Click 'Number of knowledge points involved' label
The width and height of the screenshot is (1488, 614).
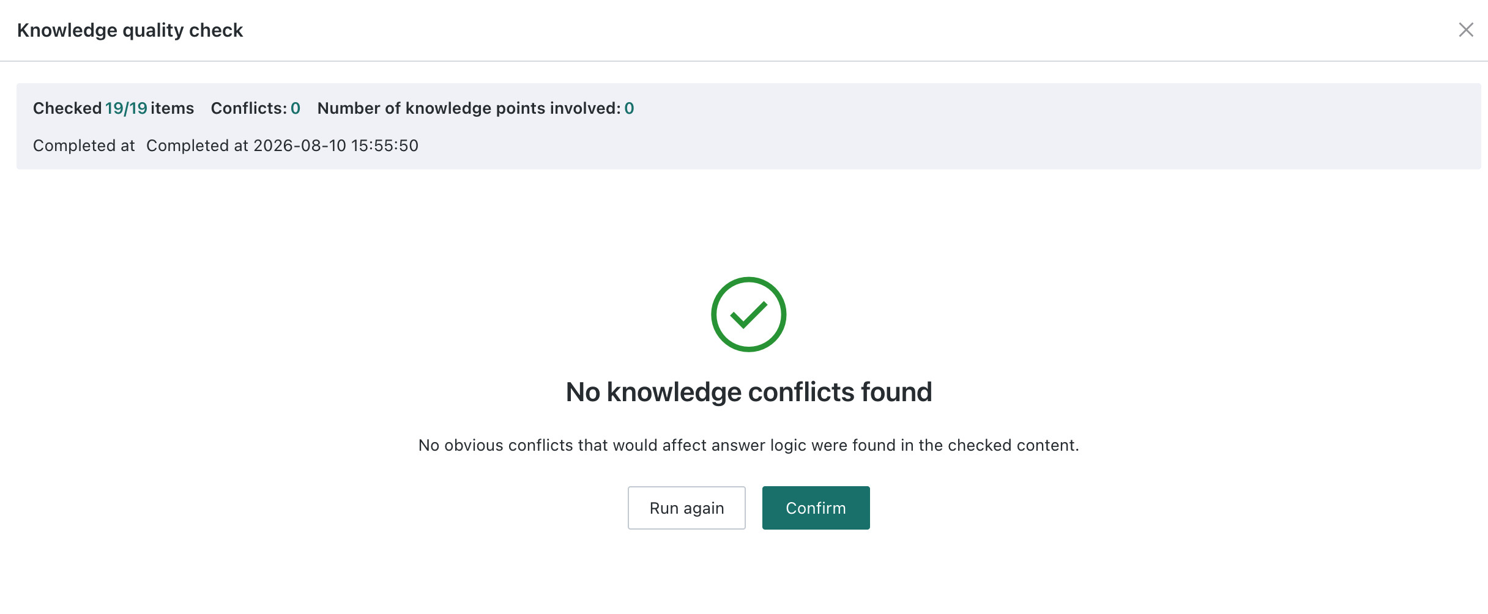[469, 108]
